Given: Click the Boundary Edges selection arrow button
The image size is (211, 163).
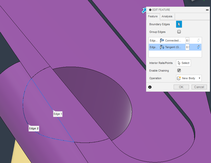Looking at the screenshot, I should pyautogui.click(x=179, y=24).
